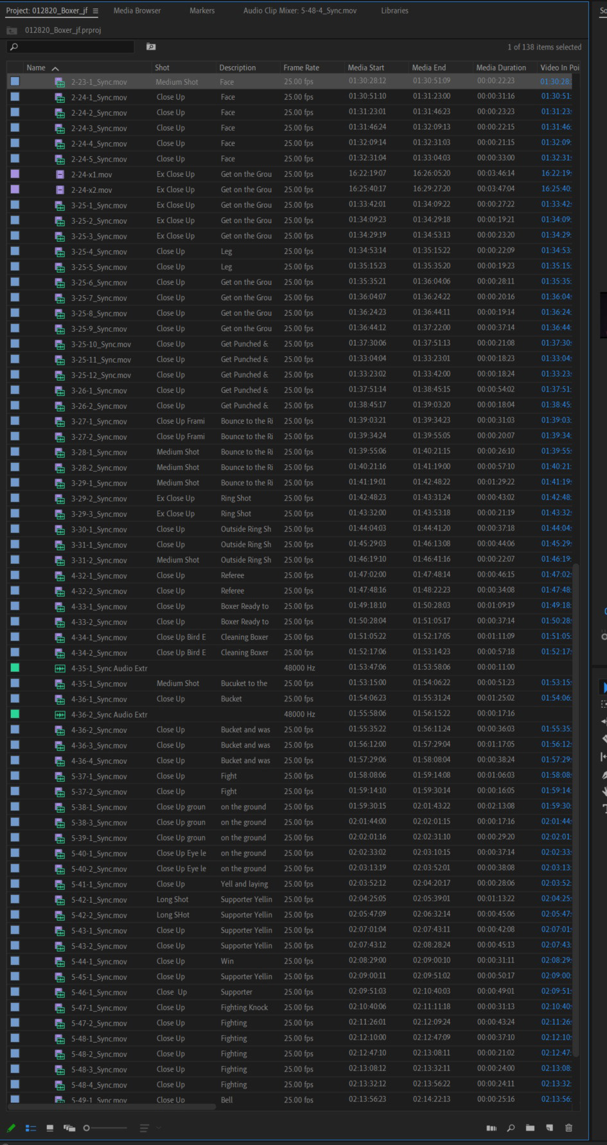Click clip icon of 5-40-2_Sync.mov
The width and height of the screenshot is (607, 1145).
point(60,869)
